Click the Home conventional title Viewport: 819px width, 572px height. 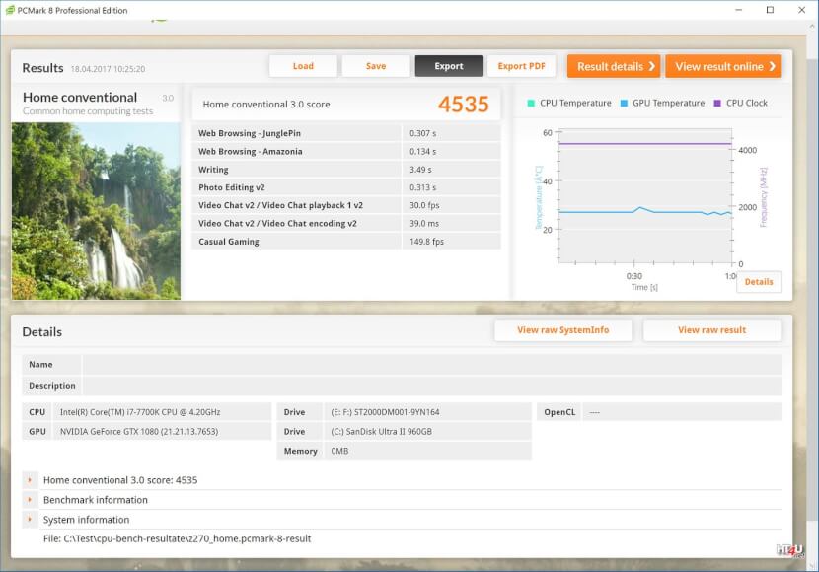point(80,98)
